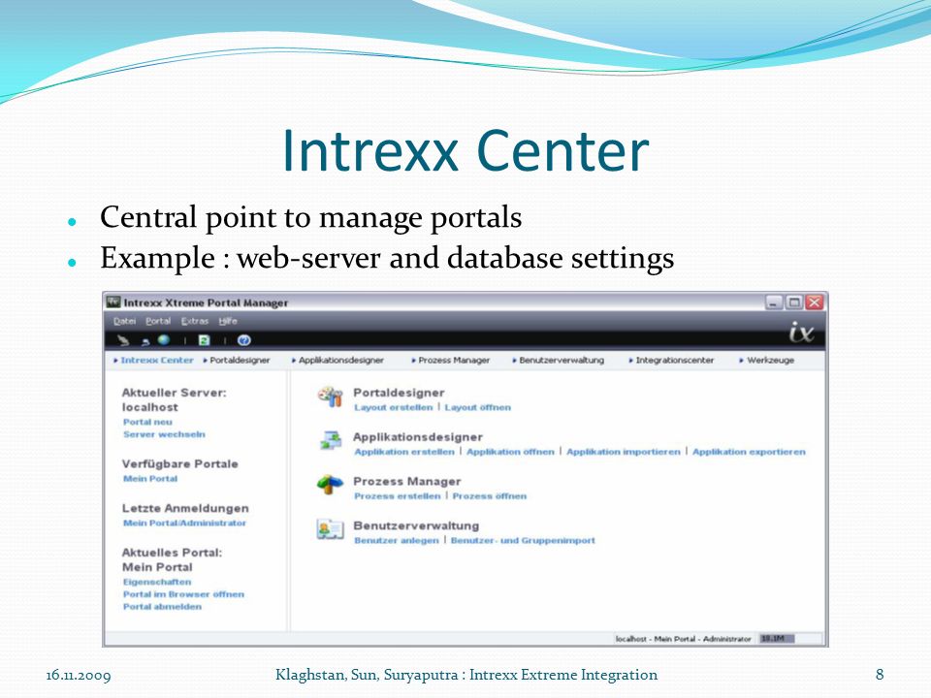Click Benutzer- und Gruppenimport link

pos(523,541)
